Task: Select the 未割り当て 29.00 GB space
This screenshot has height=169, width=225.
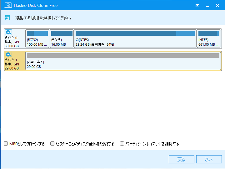Action: click(123, 61)
